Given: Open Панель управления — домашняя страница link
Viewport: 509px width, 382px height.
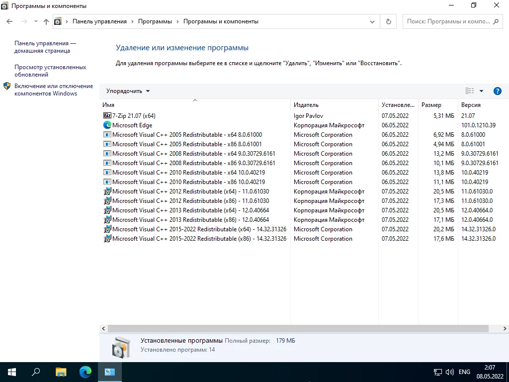Looking at the screenshot, I should click(x=45, y=47).
